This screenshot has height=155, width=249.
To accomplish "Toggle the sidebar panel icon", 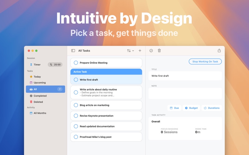I will click(x=73, y=51).
